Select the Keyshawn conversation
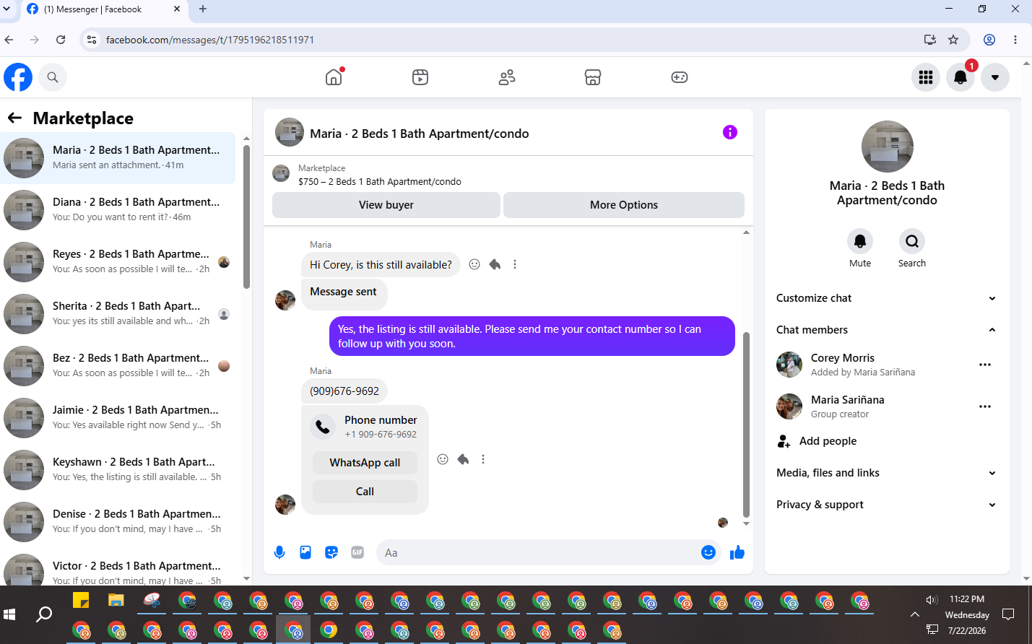 118,470
